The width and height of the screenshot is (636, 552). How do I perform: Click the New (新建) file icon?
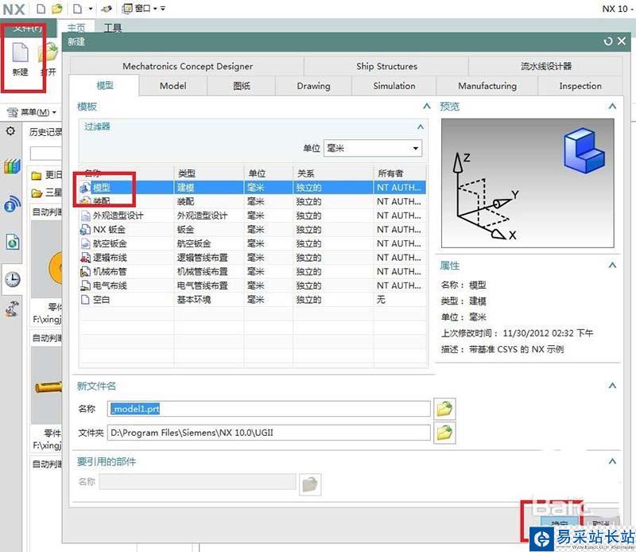20,52
